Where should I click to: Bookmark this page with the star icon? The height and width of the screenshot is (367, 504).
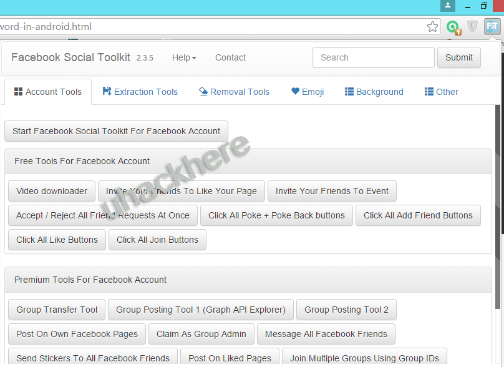click(432, 27)
